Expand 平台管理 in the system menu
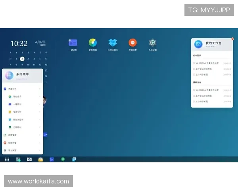 point(40,150)
